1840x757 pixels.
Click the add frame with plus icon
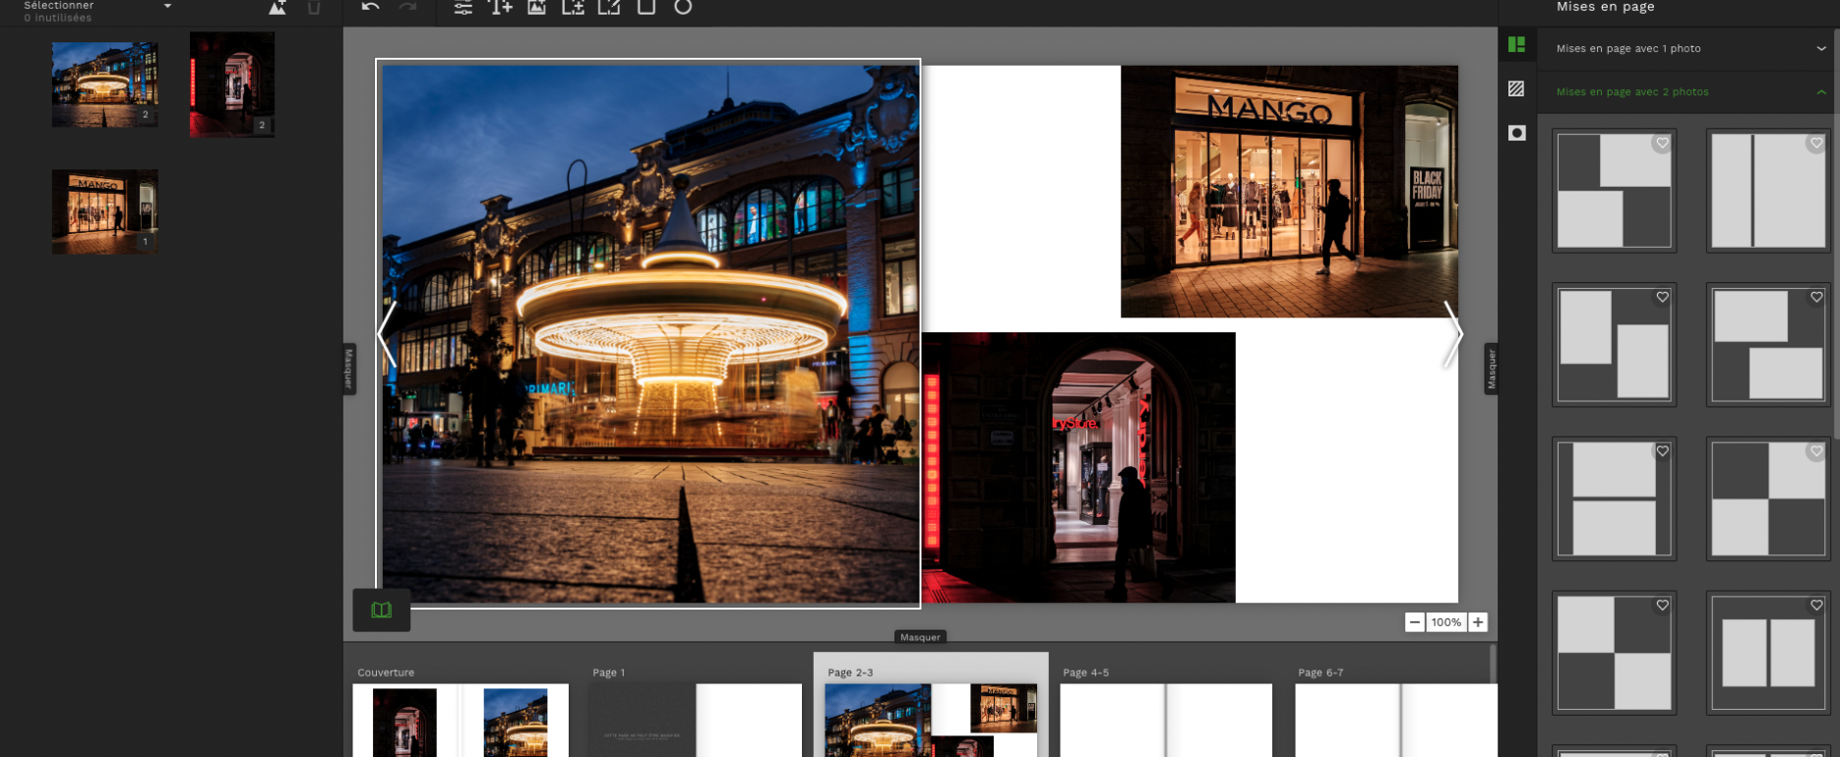[573, 8]
